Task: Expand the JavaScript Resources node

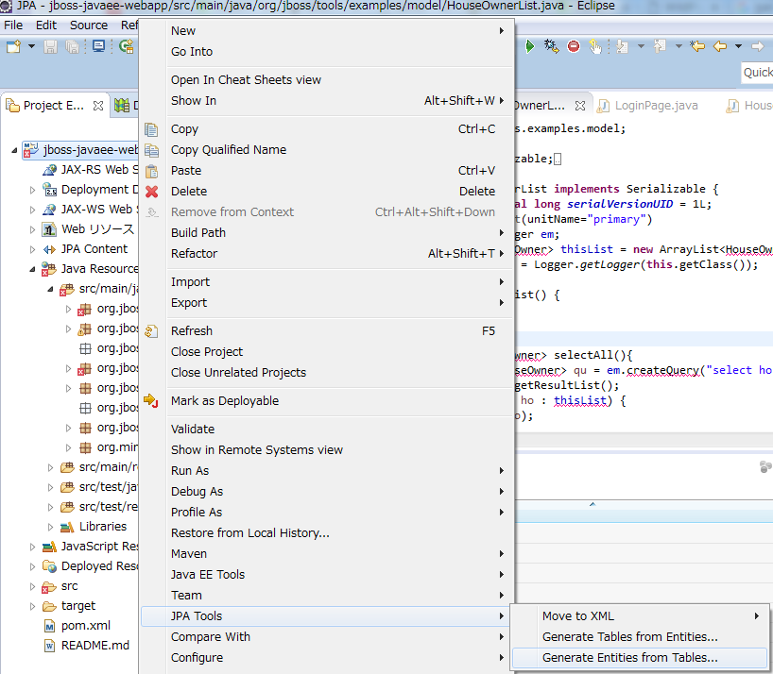Action: click(x=32, y=547)
